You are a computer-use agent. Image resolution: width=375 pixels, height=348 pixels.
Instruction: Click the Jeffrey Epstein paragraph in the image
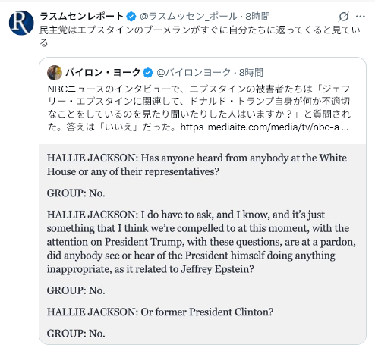coord(201,242)
